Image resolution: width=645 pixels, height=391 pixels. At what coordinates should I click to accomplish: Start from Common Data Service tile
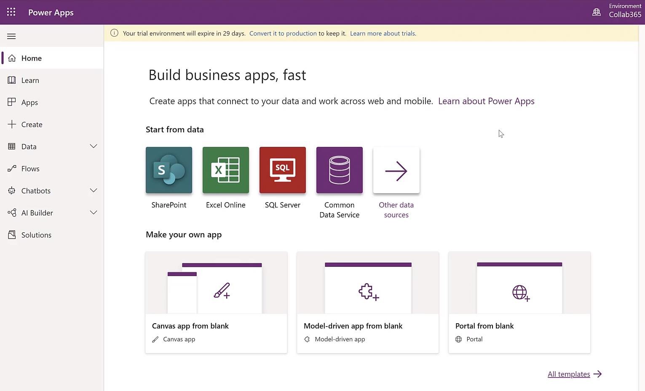coord(340,170)
